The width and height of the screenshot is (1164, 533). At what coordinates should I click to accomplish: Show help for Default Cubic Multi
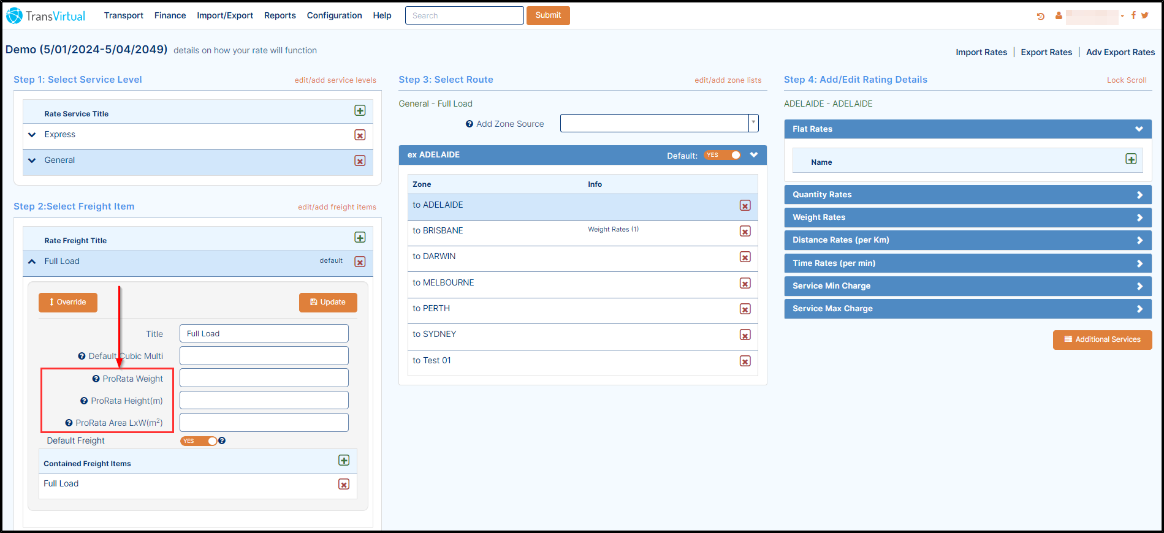click(82, 356)
